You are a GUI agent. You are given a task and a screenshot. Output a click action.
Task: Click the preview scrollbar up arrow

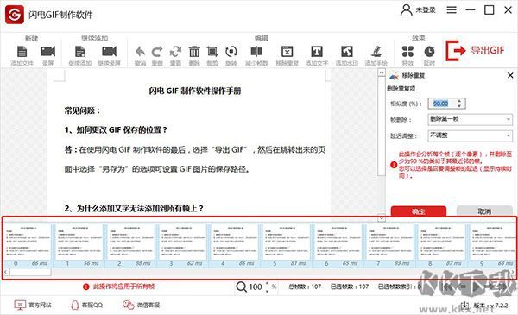(x=382, y=72)
